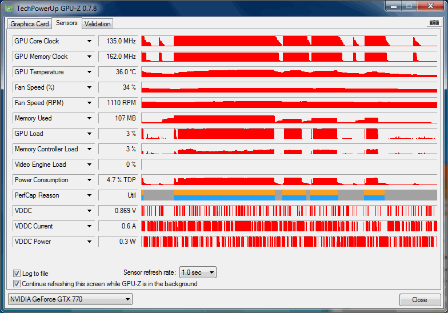The width and height of the screenshot is (448, 313).
Task: Expand the VDDC sensor dropdown
Action: coord(89,211)
